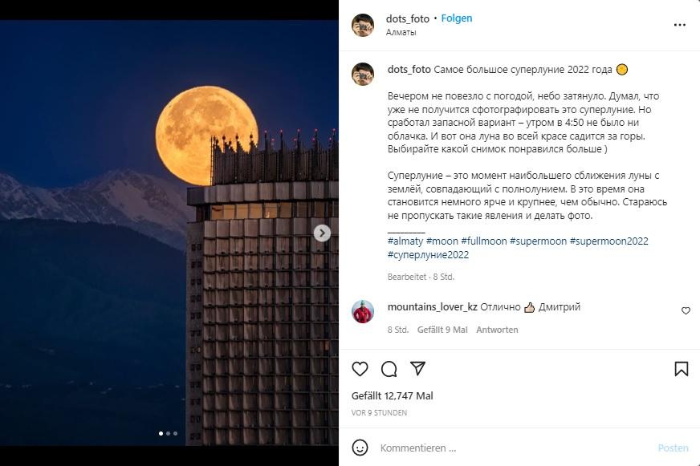Open the #суперлуние2022 hashtag
700x466 pixels.
pos(428,255)
